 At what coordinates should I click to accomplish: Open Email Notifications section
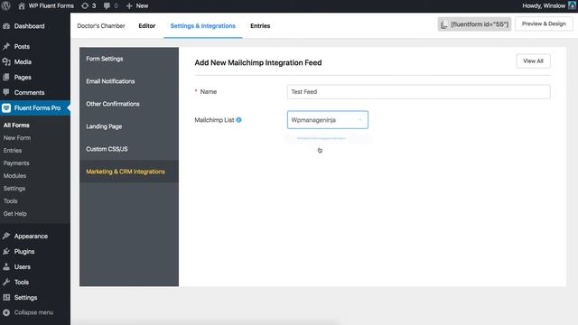pos(110,81)
